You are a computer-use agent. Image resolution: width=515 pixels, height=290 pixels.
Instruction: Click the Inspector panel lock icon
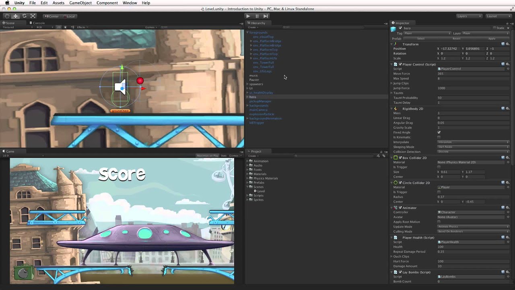coord(507,23)
